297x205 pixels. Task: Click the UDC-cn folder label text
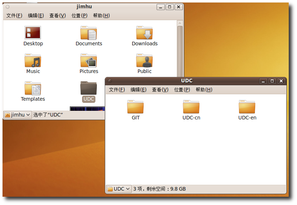(191, 118)
